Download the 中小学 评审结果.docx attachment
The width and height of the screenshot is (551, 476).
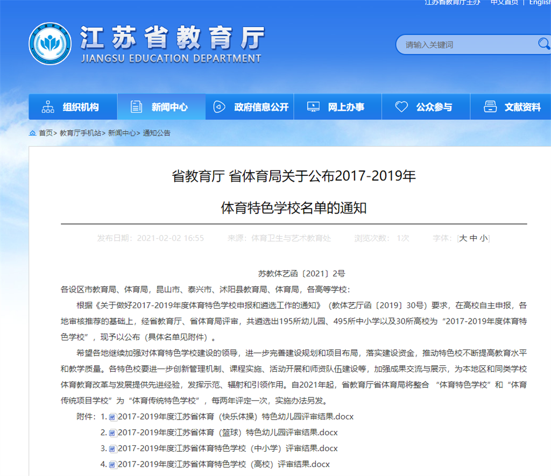[x=228, y=448]
